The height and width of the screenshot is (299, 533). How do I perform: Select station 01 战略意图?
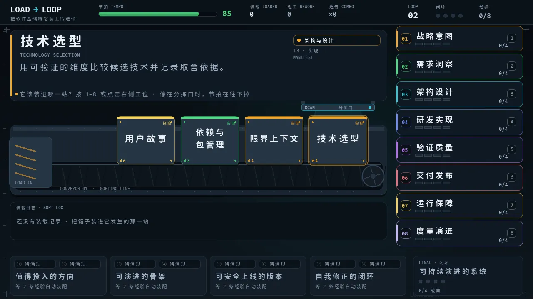pyautogui.click(x=460, y=39)
